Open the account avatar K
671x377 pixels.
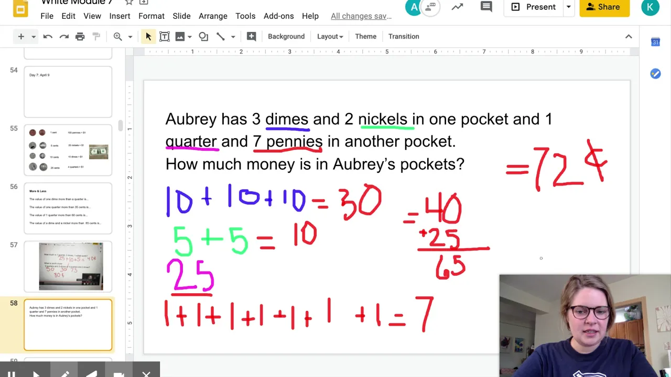click(651, 7)
